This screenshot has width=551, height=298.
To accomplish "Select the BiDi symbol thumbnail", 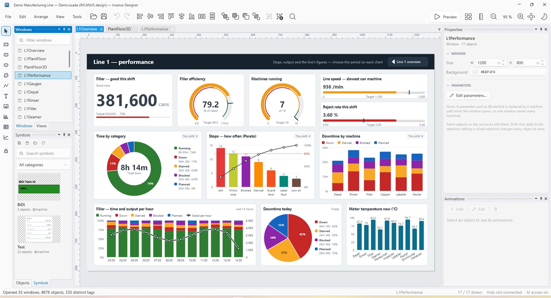I will tap(39, 187).
